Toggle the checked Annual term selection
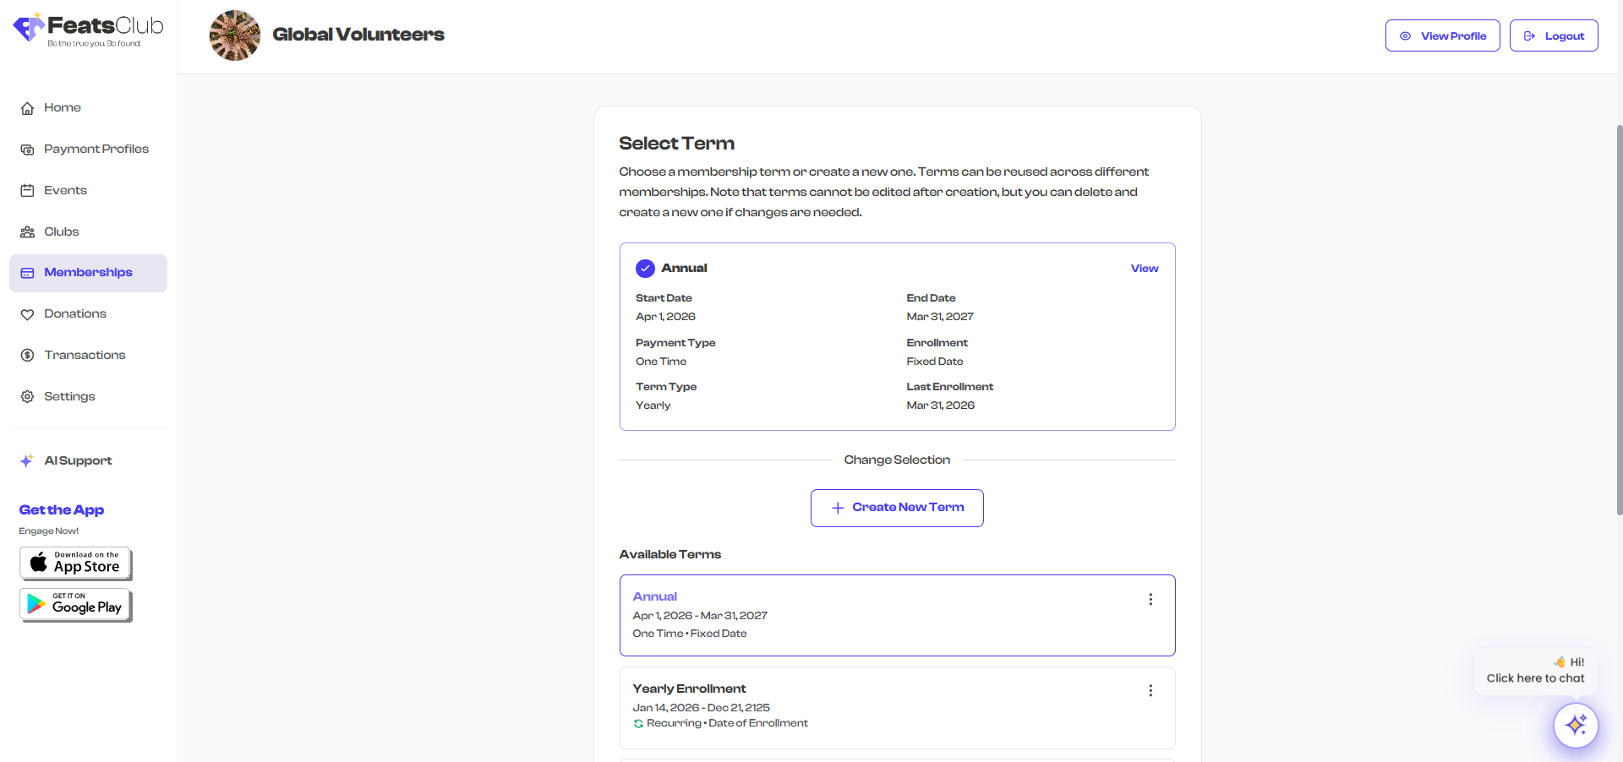The image size is (1623, 762). tap(645, 269)
